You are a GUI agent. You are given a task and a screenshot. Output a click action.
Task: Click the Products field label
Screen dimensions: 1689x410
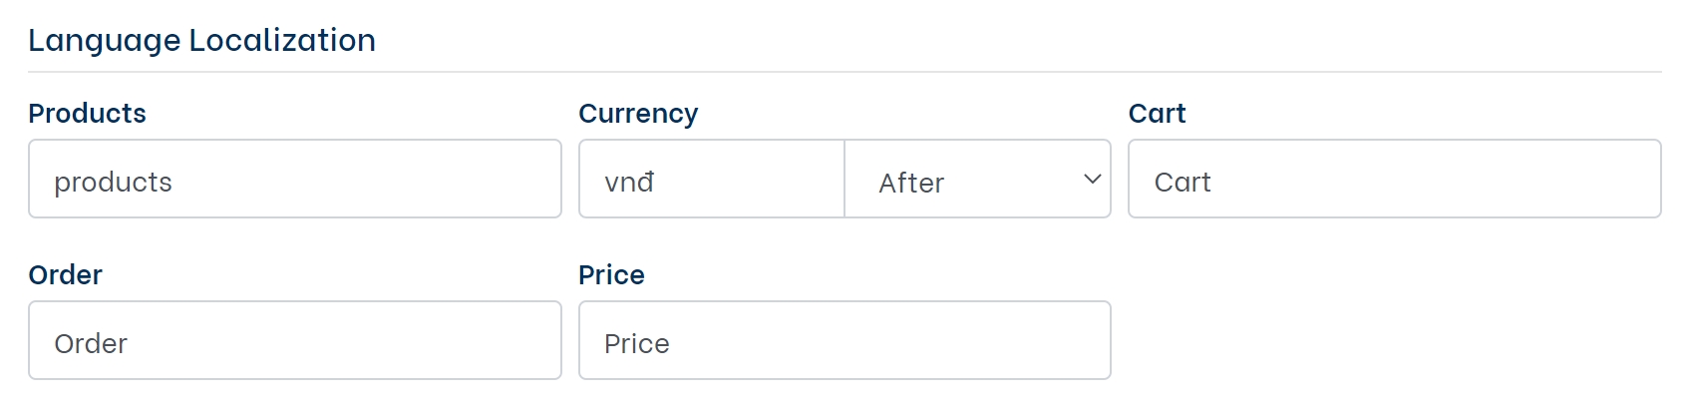[x=87, y=114]
